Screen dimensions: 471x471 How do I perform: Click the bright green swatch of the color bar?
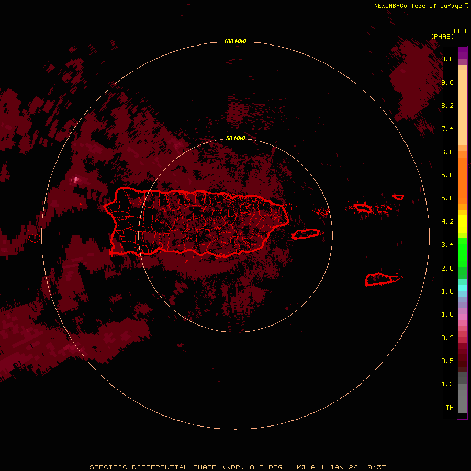pyautogui.click(x=462, y=252)
